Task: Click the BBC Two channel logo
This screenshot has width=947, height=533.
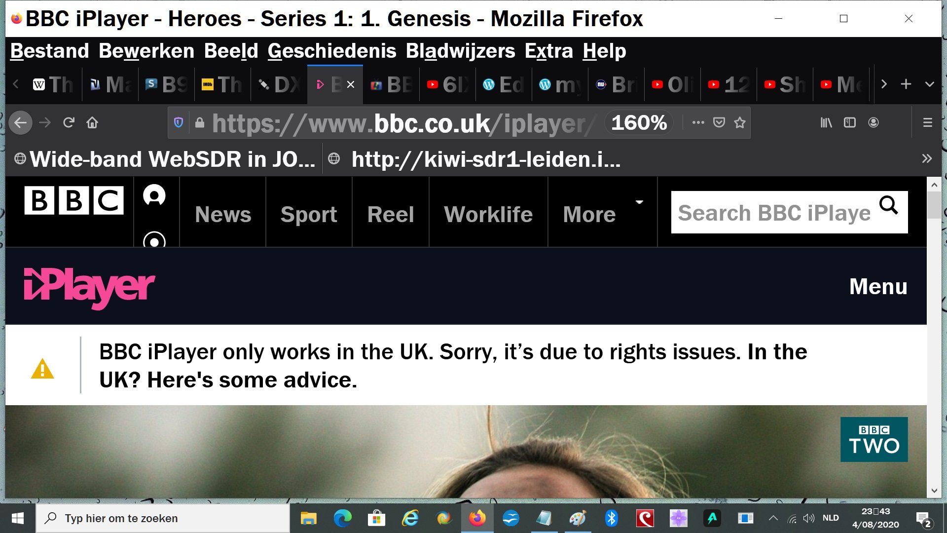Action: pyautogui.click(x=874, y=439)
